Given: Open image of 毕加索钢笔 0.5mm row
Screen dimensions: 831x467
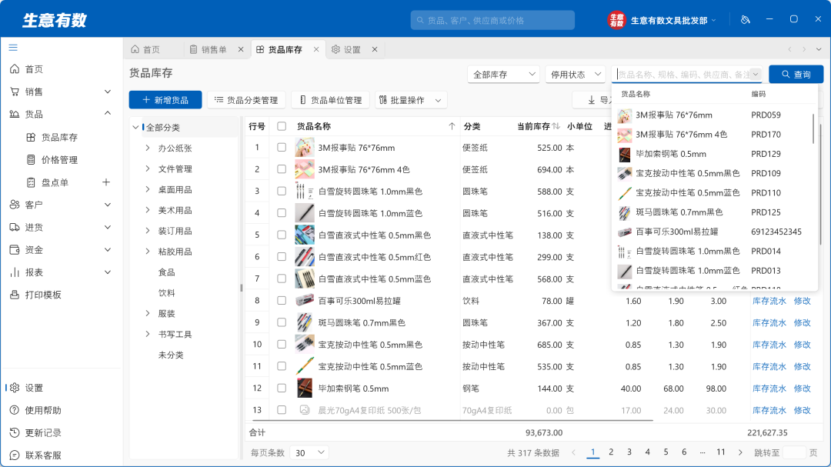Looking at the screenshot, I should coord(305,389).
